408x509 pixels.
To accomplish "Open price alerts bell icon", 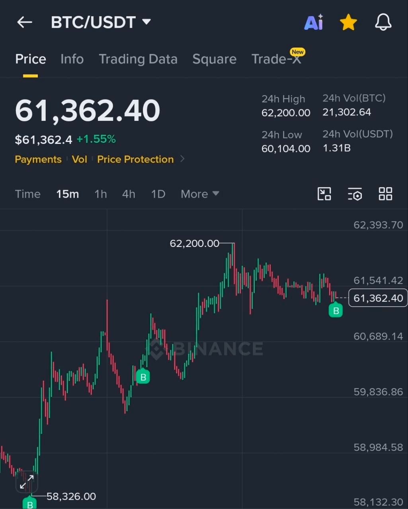I will click(x=383, y=22).
